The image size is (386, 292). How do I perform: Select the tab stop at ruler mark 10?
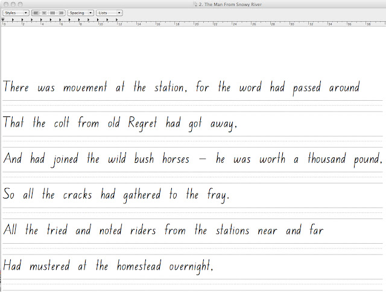[98, 20]
